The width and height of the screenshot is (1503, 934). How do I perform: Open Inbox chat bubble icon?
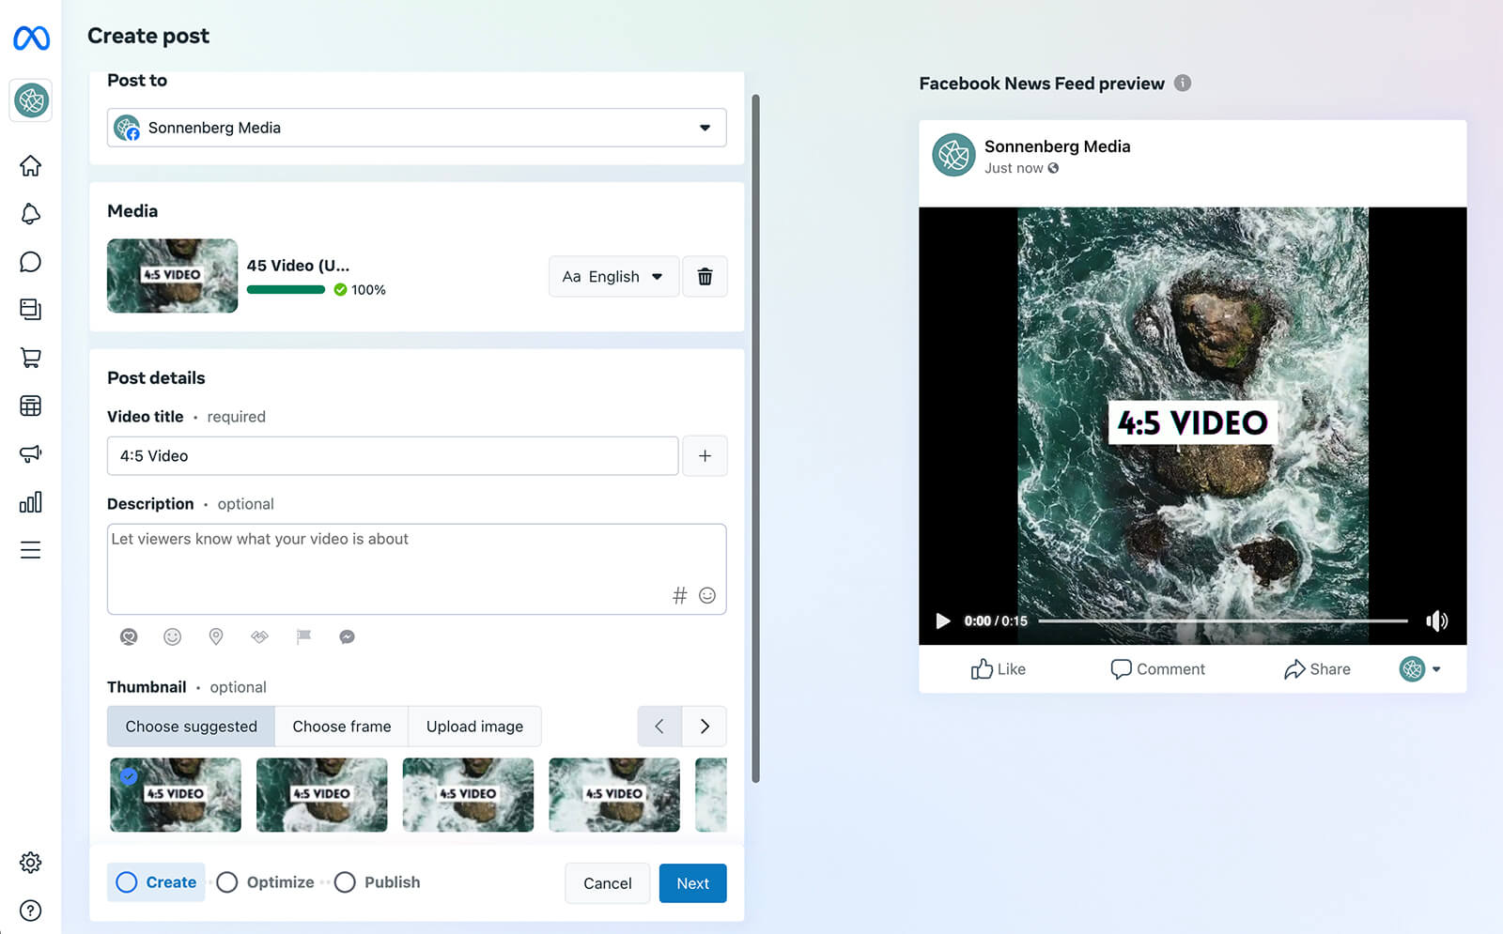(31, 262)
